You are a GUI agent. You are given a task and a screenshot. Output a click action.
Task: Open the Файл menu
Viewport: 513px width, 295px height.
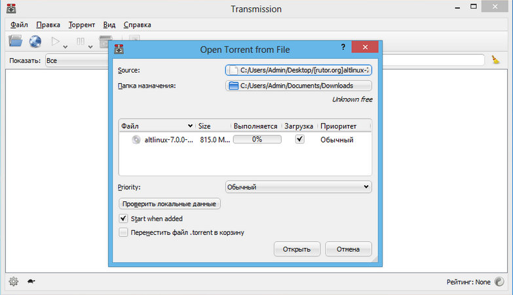[19, 25]
